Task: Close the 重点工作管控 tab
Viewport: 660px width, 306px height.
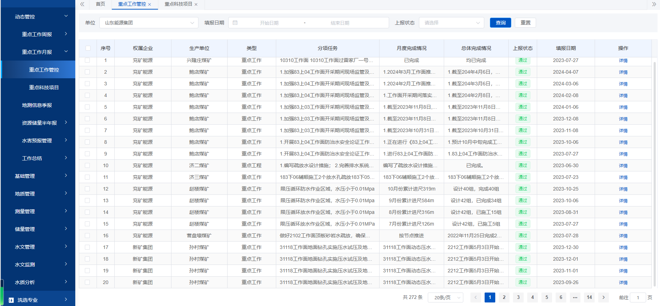Action: pos(150,5)
